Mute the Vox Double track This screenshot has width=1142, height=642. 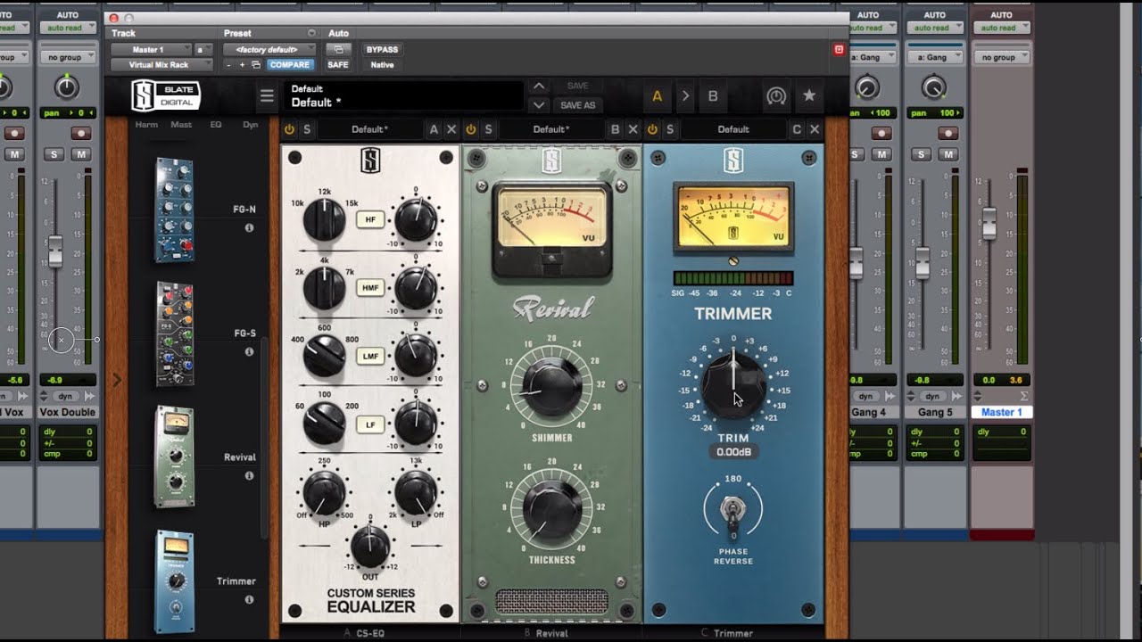[x=81, y=154]
